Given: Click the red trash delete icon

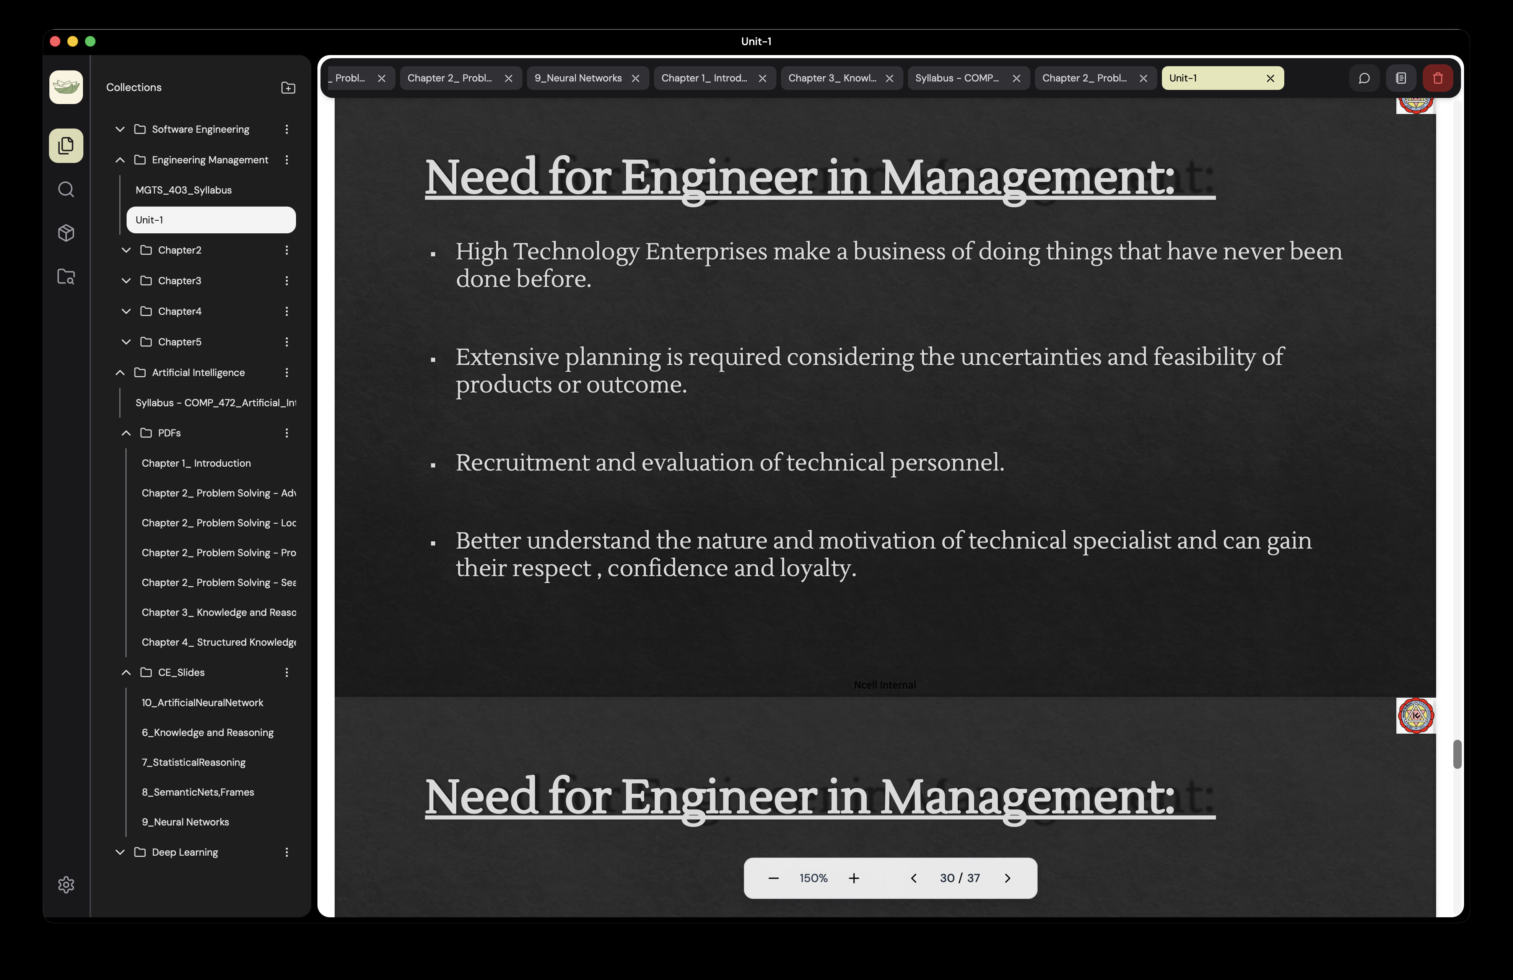Looking at the screenshot, I should [x=1437, y=78].
